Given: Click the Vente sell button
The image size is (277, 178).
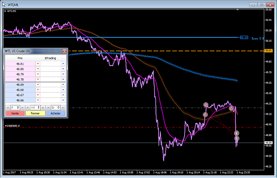Looking at the screenshot, I should (x=15, y=113).
